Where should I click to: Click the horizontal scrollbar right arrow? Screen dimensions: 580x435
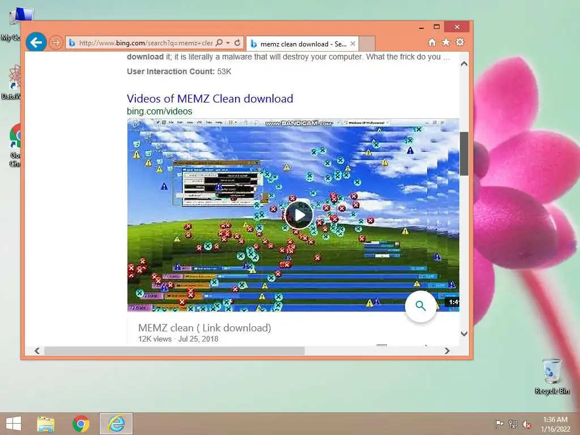click(447, 351)
